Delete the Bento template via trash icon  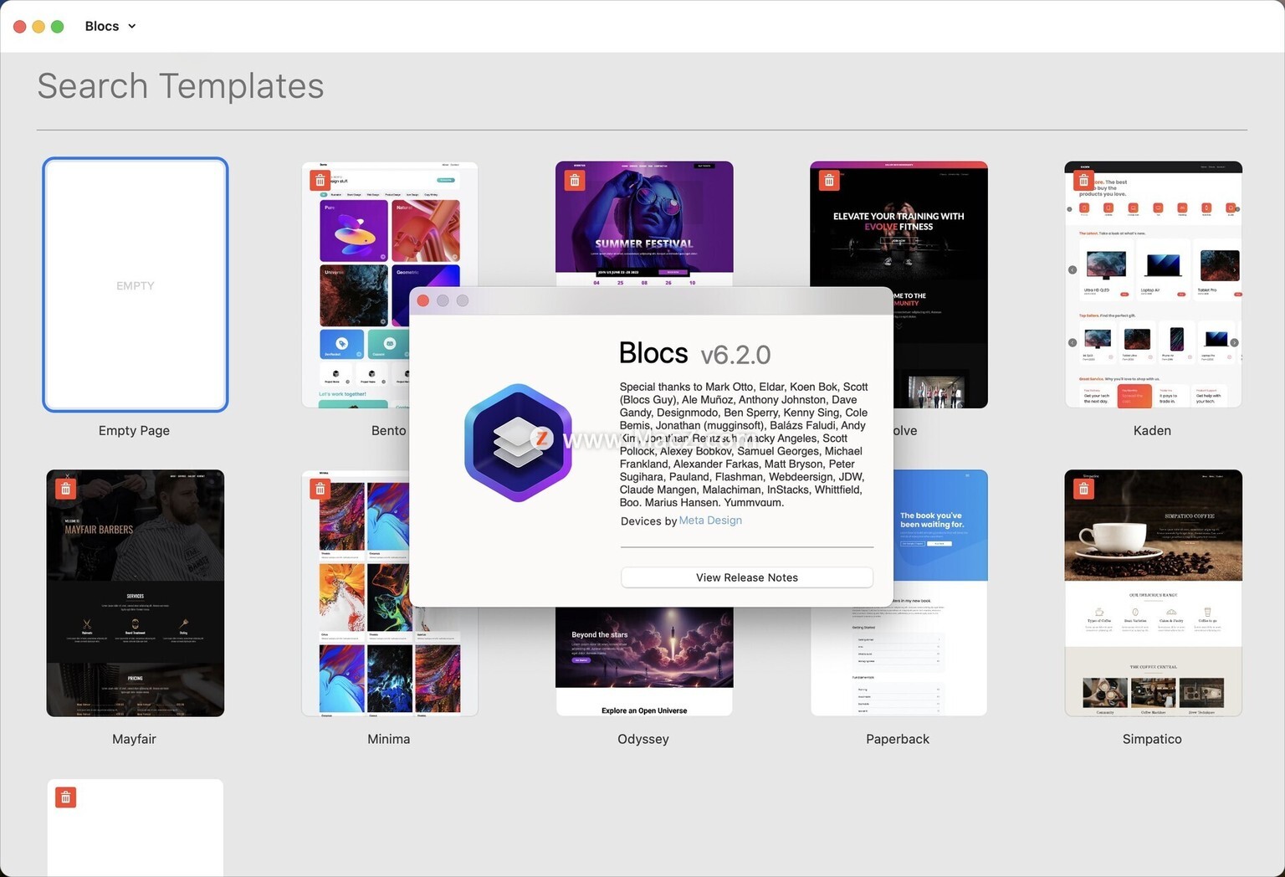[x=320, y=180]
